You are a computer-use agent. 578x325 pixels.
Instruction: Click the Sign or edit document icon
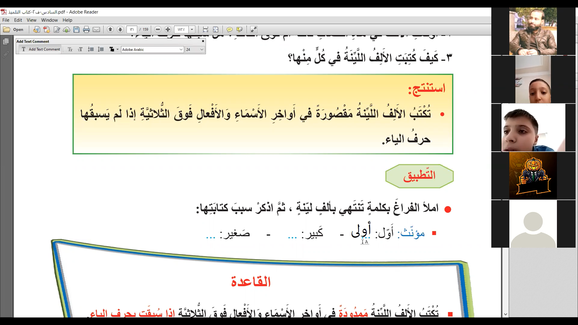(57, 29)
